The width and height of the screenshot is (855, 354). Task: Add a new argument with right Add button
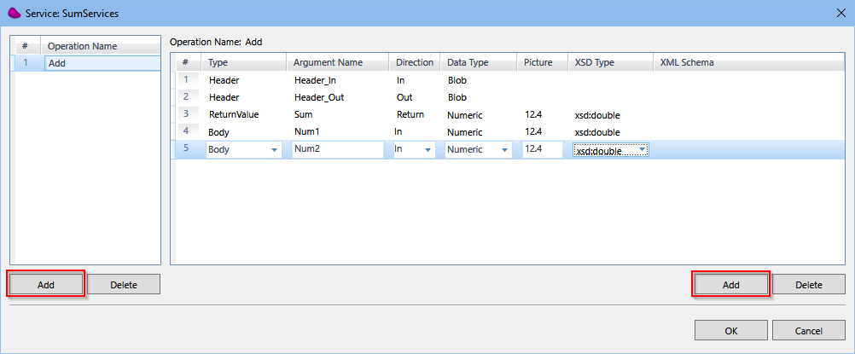pyautogui.click(x=730, y=284)
